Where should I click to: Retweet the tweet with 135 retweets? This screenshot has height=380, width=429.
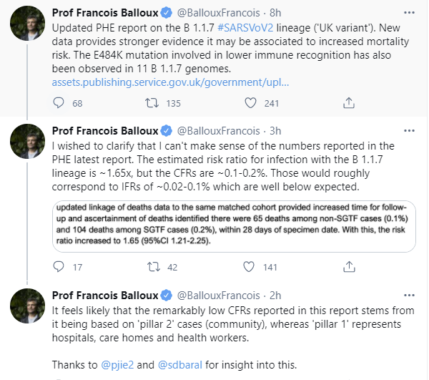[x=152, y=103]
